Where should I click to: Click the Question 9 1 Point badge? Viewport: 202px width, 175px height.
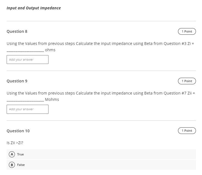[187, 81]
